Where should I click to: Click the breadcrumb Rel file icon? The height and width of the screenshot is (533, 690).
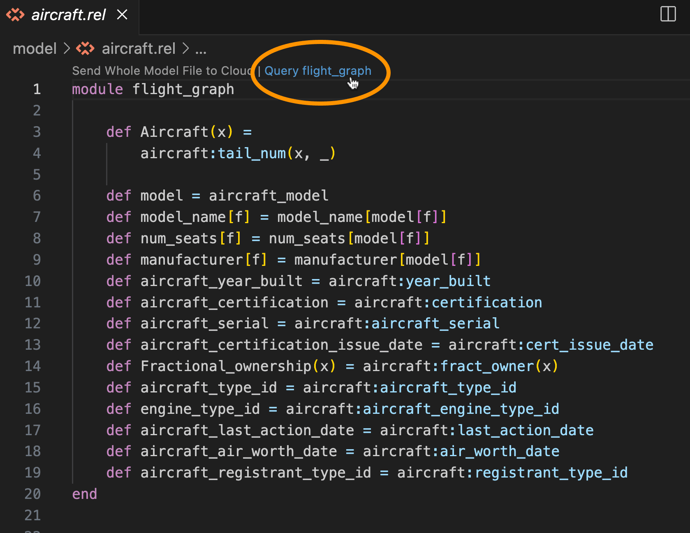point(85,48)
